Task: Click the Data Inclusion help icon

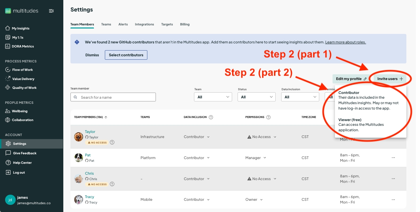Action: (x=211, y=117)
